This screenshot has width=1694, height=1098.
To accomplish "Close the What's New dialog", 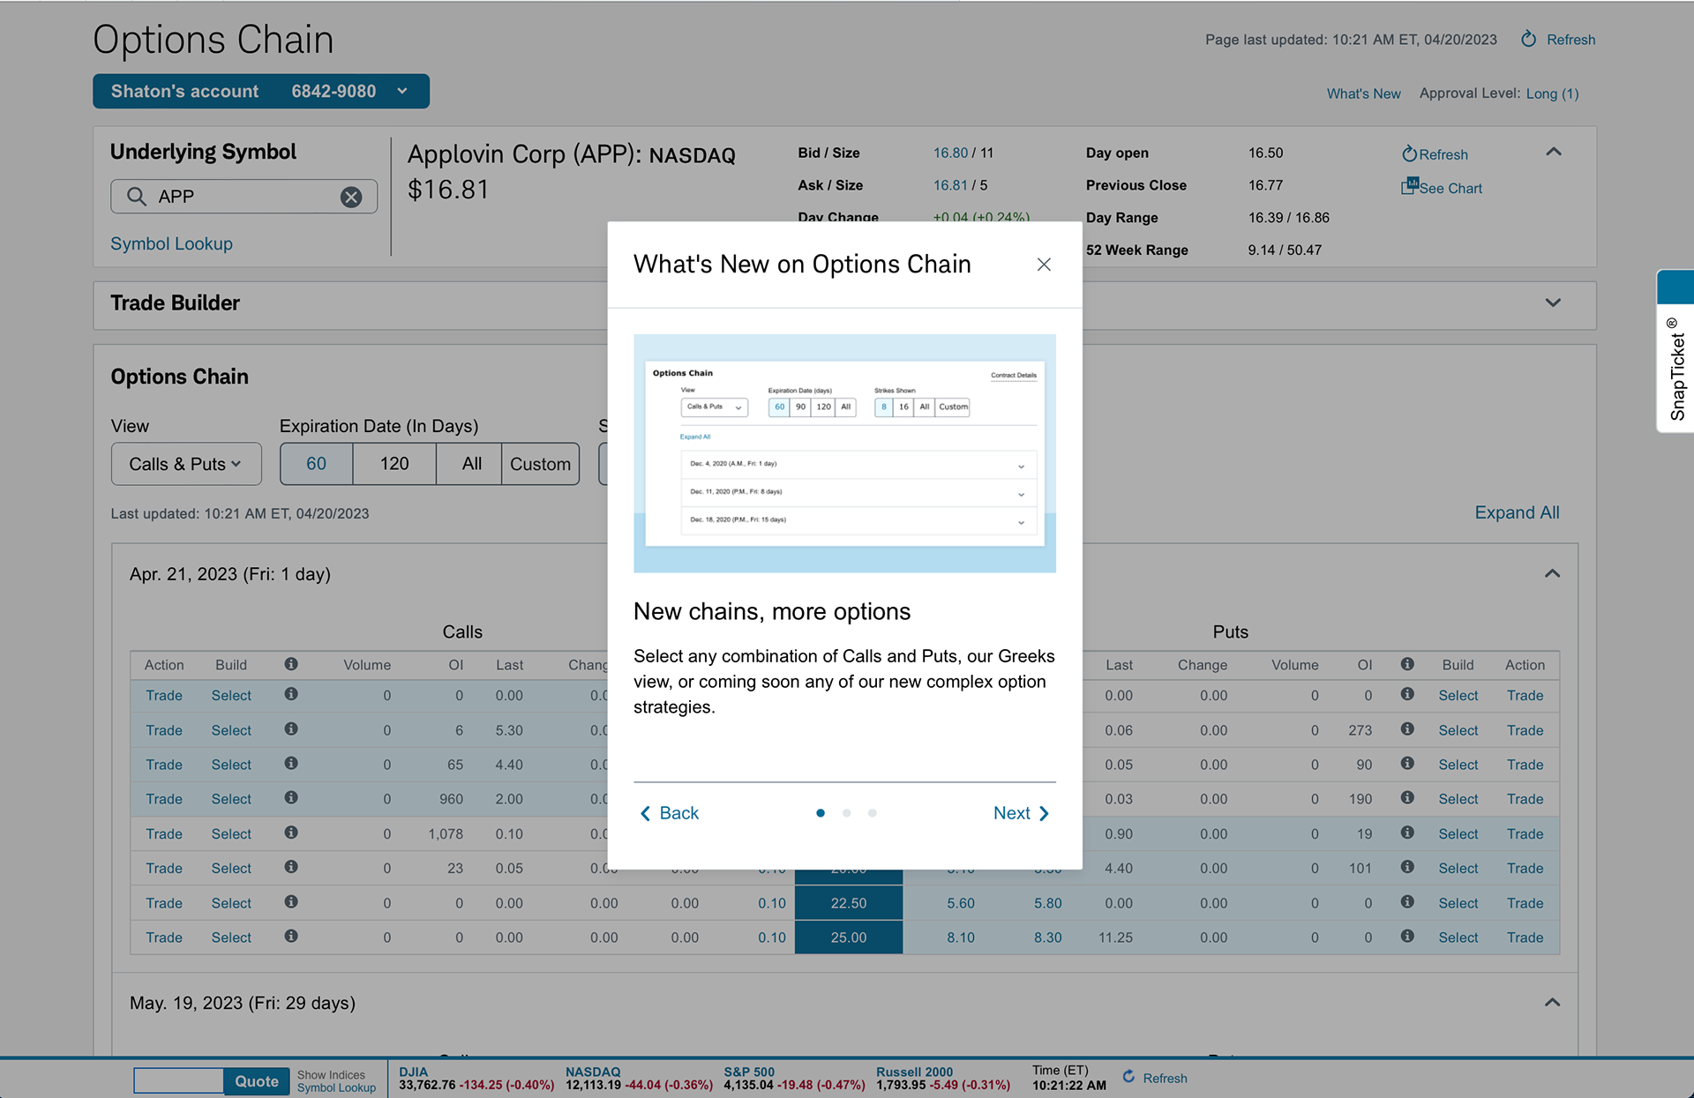I will click(x=1044, y=265).
